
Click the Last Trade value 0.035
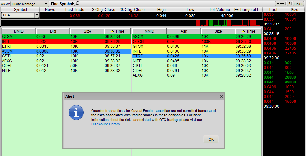pyautogui.click(x=75, y=16)
